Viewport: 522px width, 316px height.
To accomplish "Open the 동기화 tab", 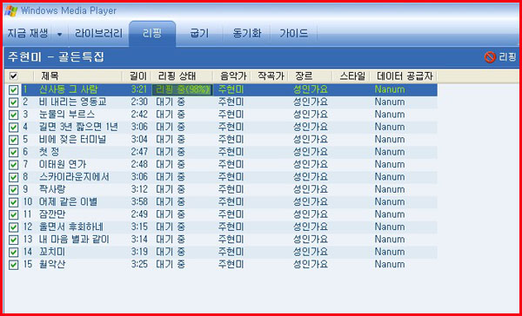I will [247, 34].
